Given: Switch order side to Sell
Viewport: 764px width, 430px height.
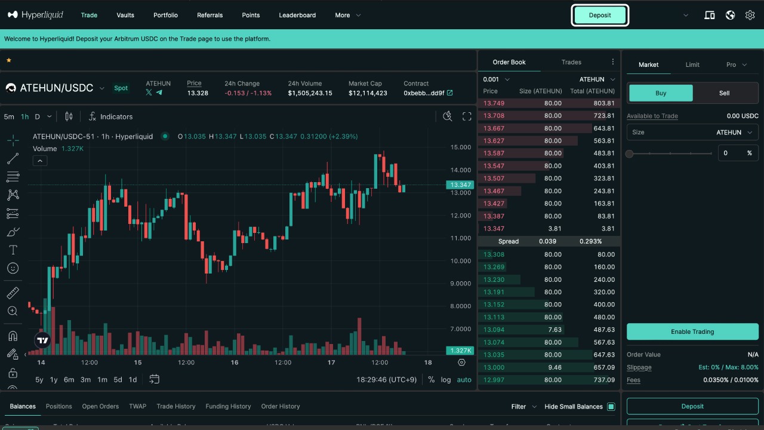Looking at the screenshot, I should click(724, 93).
